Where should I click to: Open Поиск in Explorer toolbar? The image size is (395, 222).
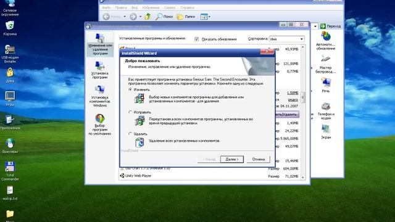point(164,17)
